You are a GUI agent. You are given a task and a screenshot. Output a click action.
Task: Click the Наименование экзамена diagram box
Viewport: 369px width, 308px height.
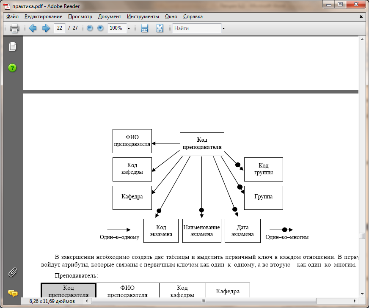coord(202,231)
